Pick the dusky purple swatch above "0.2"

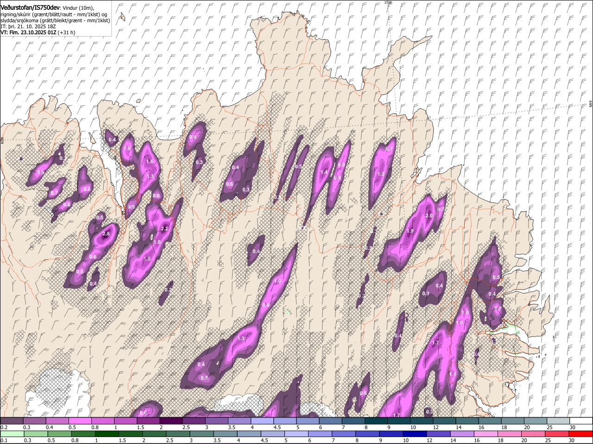click(12, 421)
